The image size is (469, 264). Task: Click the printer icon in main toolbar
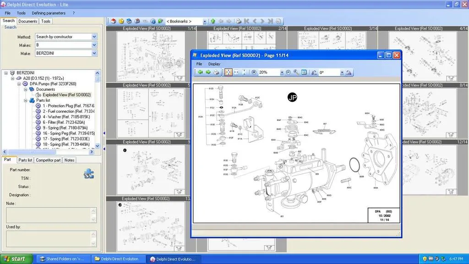pos(238,21)
